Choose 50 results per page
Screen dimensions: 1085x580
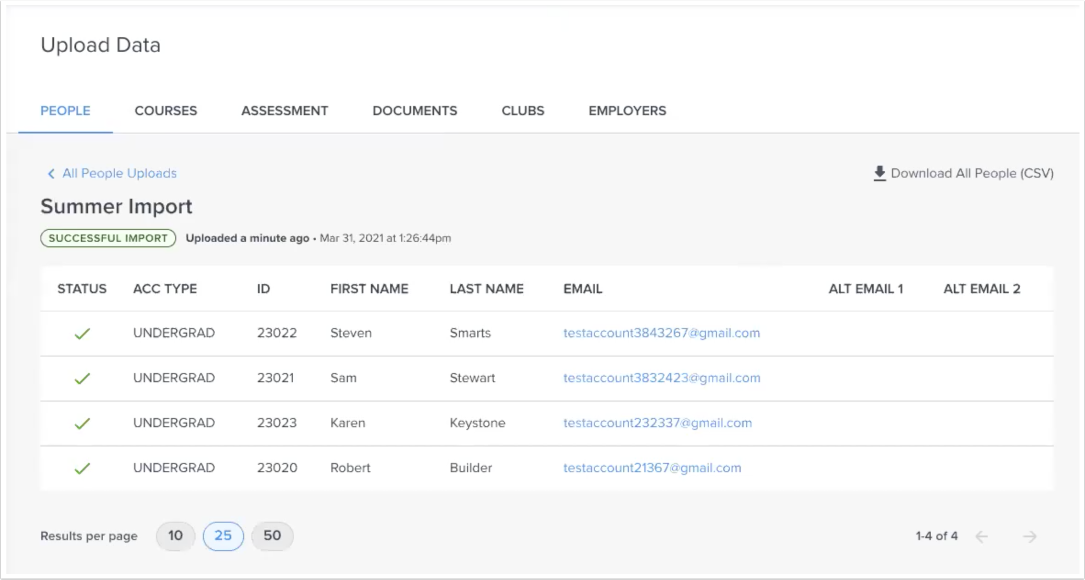click(x=272, y=535)
